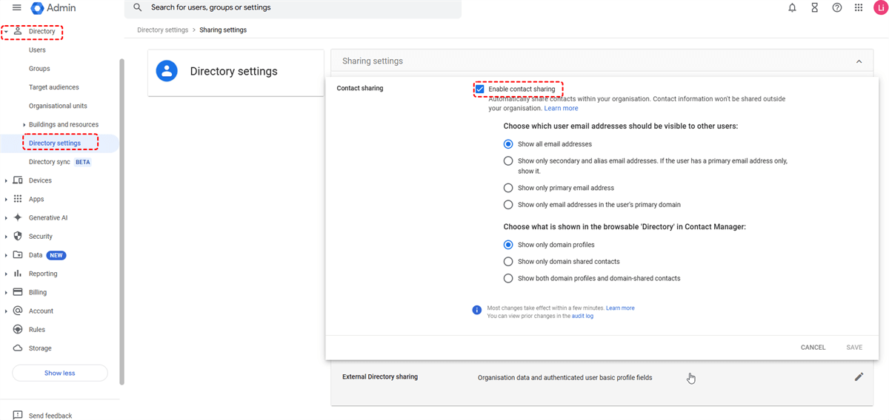The image size is (889, 420).
Task: Open the help question mark icon
Action: [836, 8]
